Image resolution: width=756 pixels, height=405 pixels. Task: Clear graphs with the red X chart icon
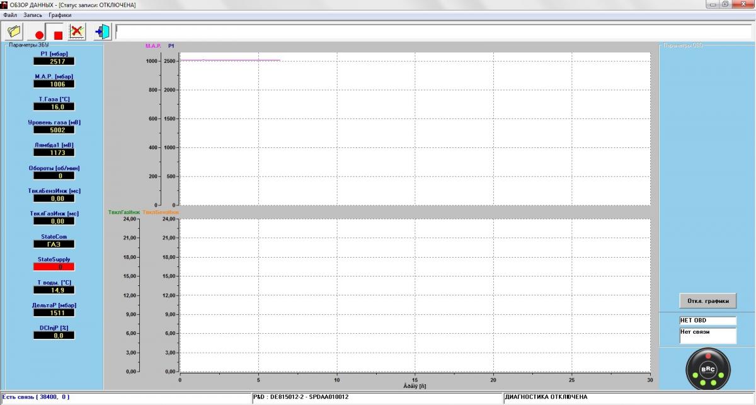[77, 31]
